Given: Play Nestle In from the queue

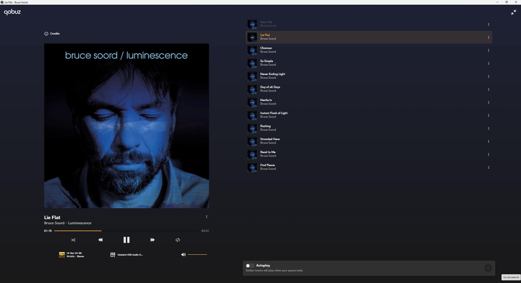Looking at the screenshot, I should point(369,102).
